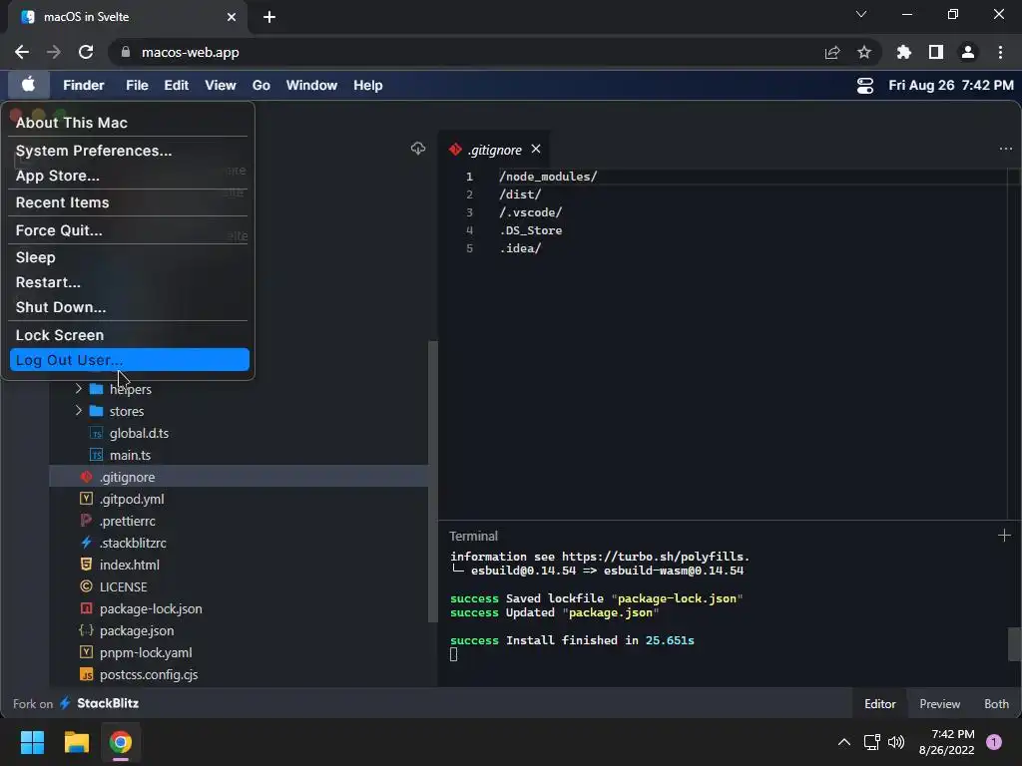1022x766 pixels.
Task: Click the share page icon in address bar
Action: pos(832,52)
